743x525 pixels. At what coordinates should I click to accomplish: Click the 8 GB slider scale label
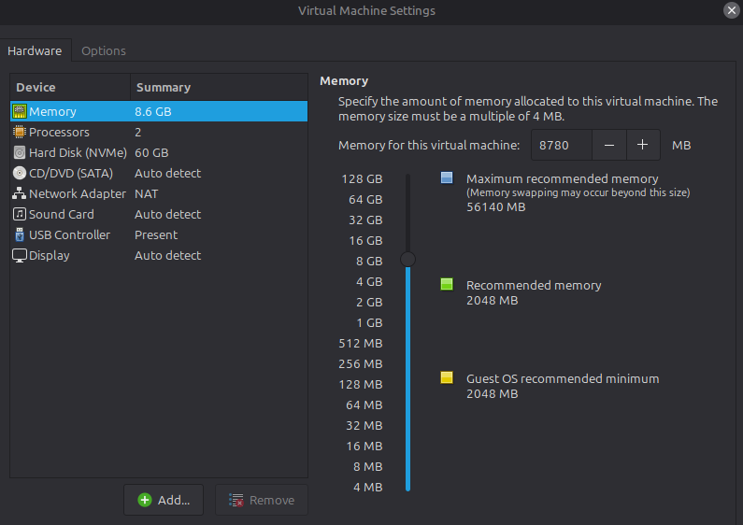click(x=369, y=261)
